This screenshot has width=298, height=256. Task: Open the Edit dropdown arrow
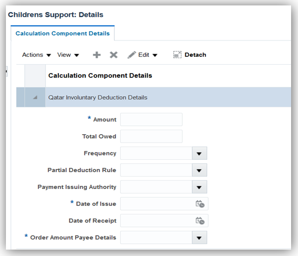click(155, 55)
